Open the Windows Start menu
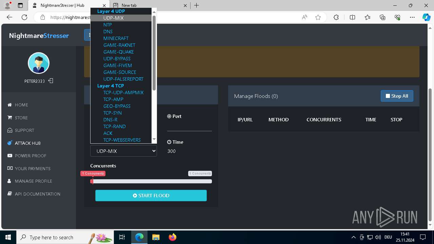 coord(8,237)
